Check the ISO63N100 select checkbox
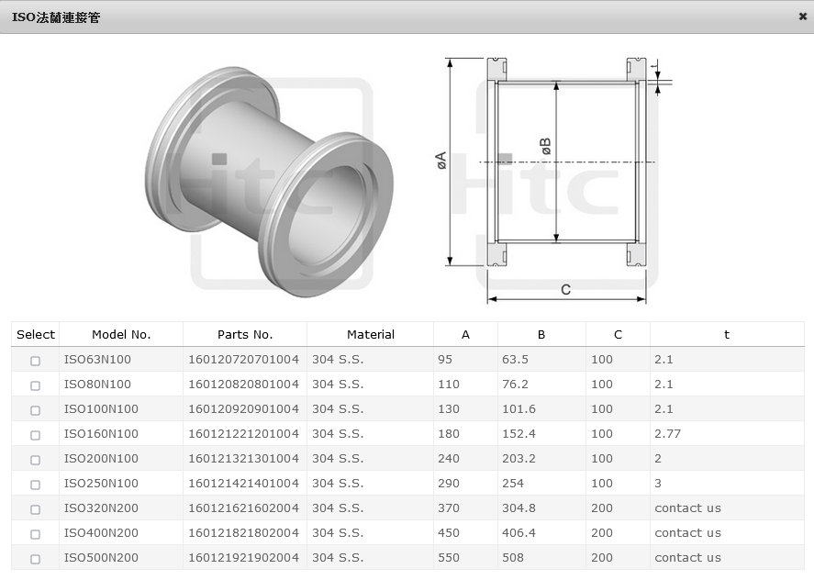The height and width of the screenshot is (580, 814). point(36,361)
